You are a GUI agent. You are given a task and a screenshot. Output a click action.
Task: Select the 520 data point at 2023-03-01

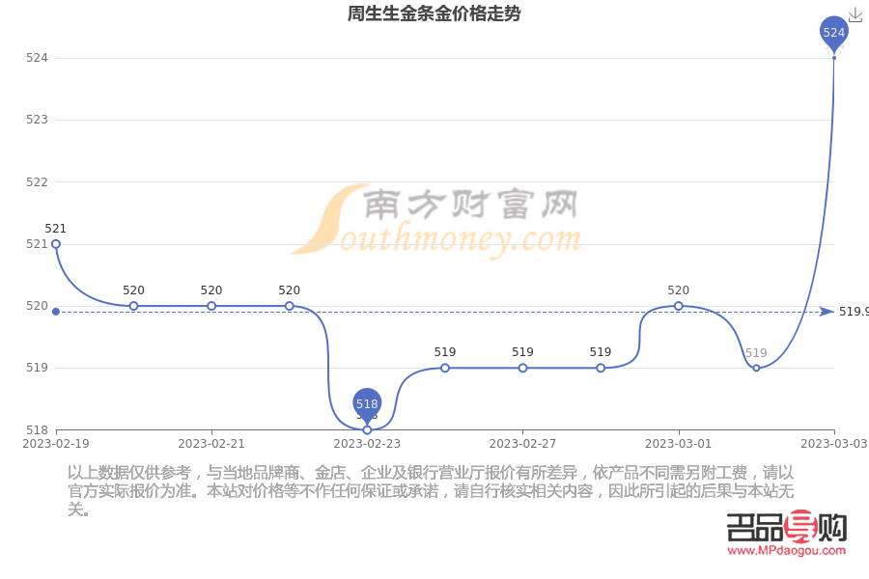(679, 306)
